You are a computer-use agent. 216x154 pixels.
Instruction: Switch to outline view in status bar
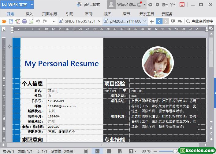coord(109,151)
